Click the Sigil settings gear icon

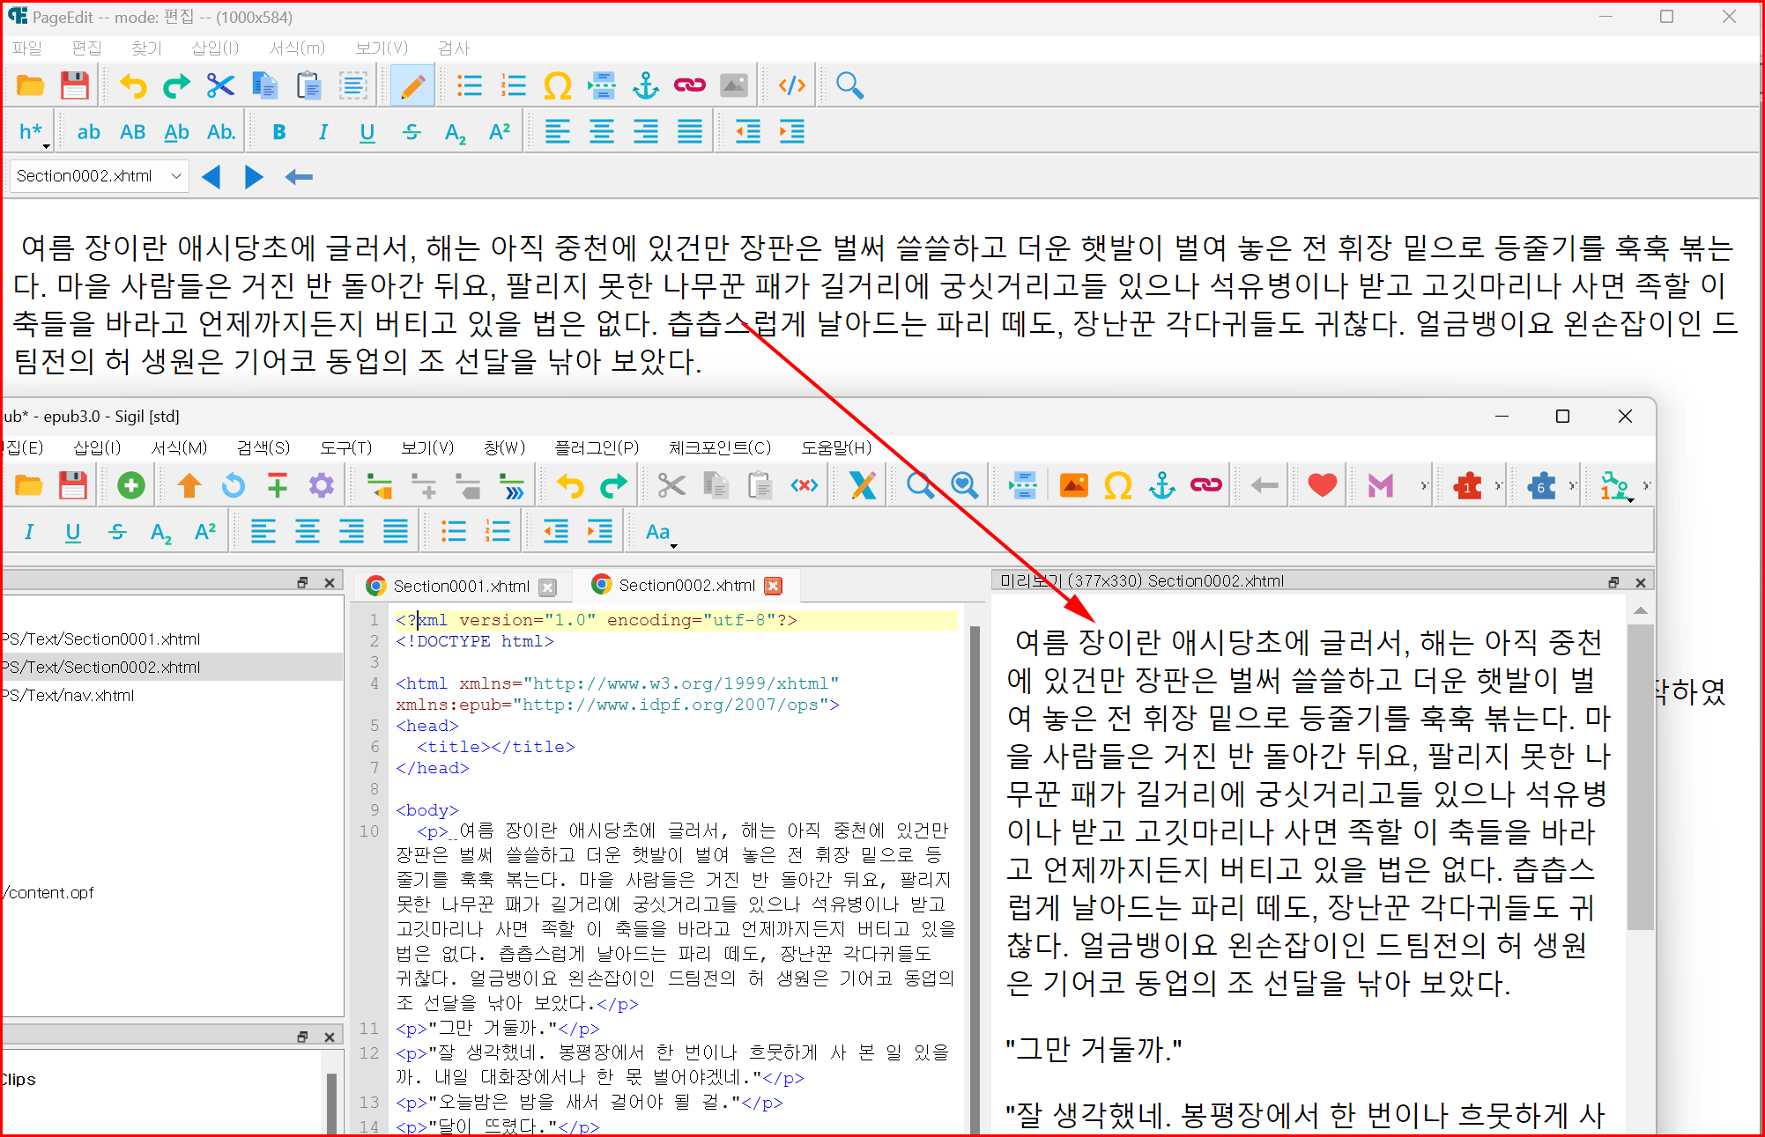[322, 485]
